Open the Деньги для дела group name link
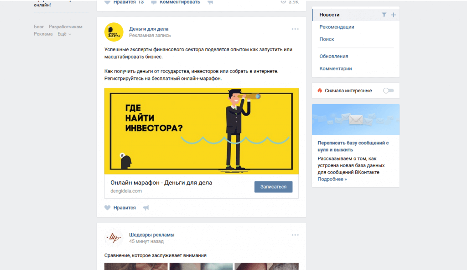Viewport: 467px width, 270px height. click(x=149, y=29)
